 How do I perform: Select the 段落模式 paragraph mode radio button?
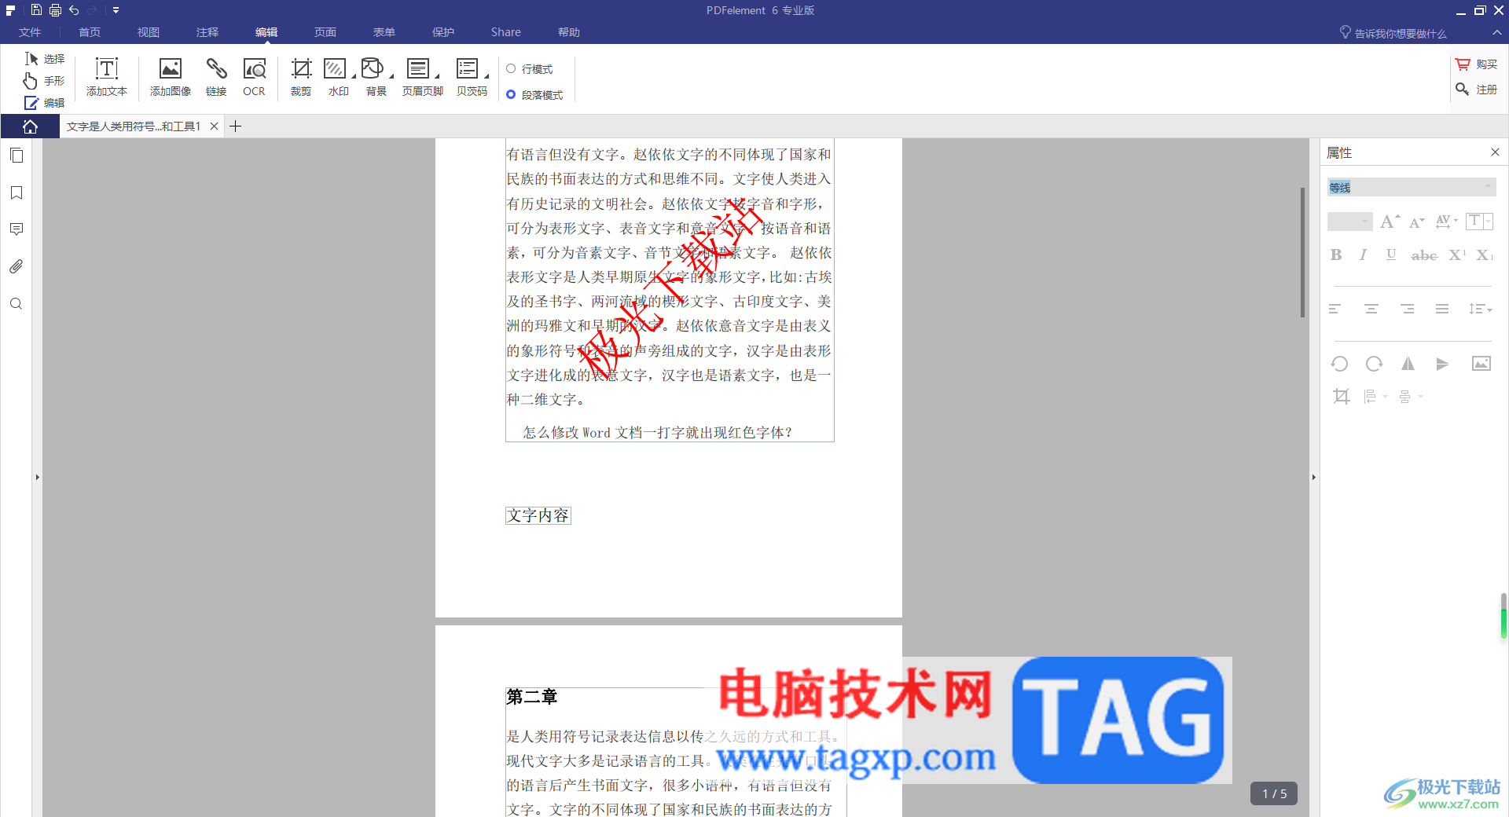[511, 95]
